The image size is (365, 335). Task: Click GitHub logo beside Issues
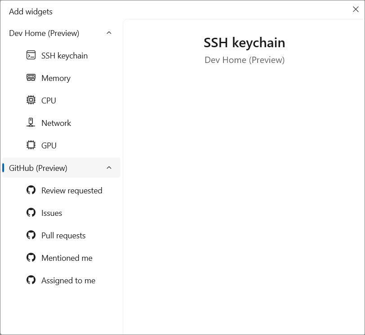click(x=31, y=213)
